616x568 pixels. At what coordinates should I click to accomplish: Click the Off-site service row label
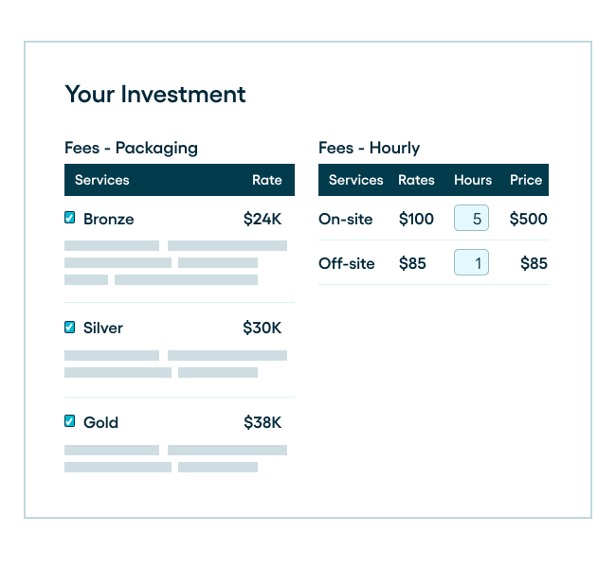[x=347, y=263]
